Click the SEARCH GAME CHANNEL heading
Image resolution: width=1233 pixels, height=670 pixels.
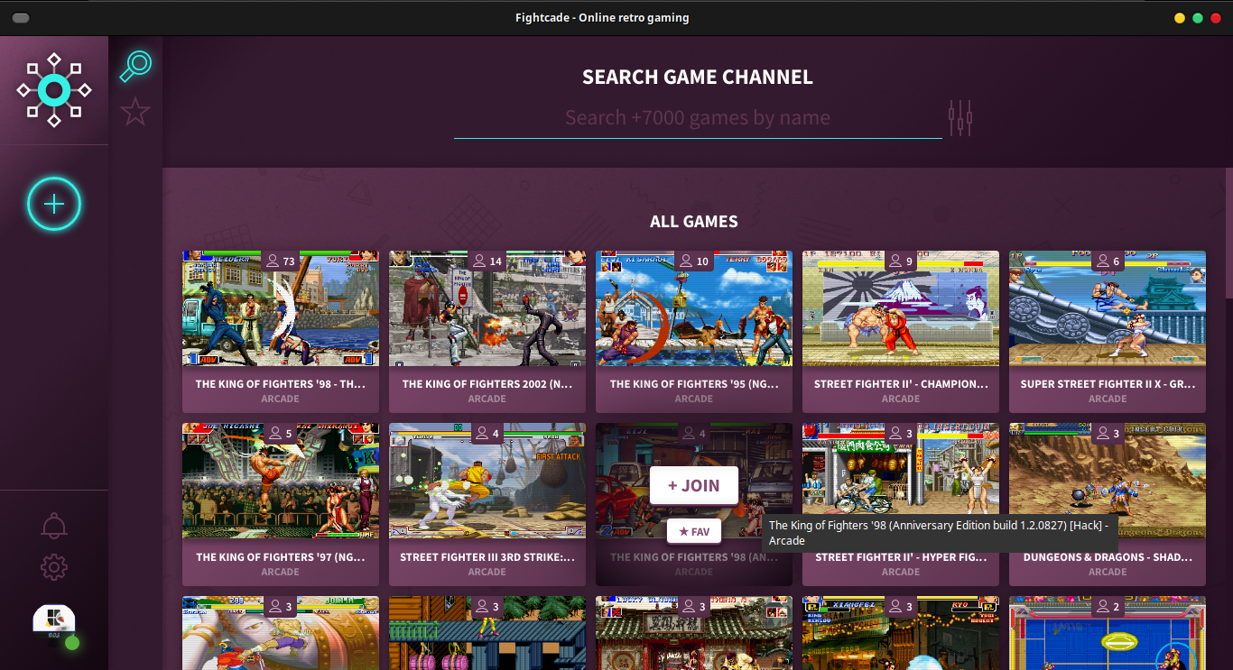(698, 78)
